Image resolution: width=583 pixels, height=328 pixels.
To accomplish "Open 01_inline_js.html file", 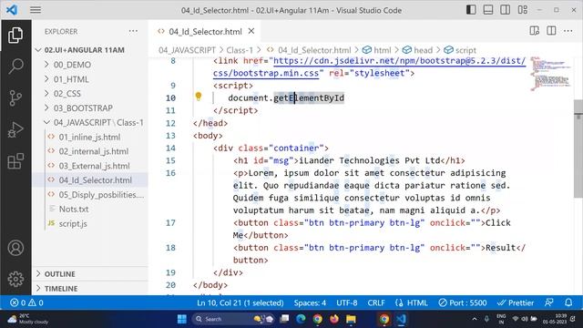I will [89, 137].
